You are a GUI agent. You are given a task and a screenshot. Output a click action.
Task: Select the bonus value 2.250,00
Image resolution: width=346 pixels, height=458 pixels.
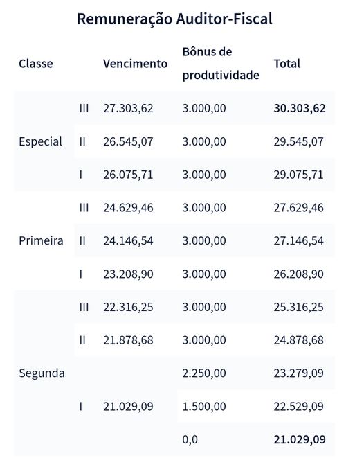204,373
